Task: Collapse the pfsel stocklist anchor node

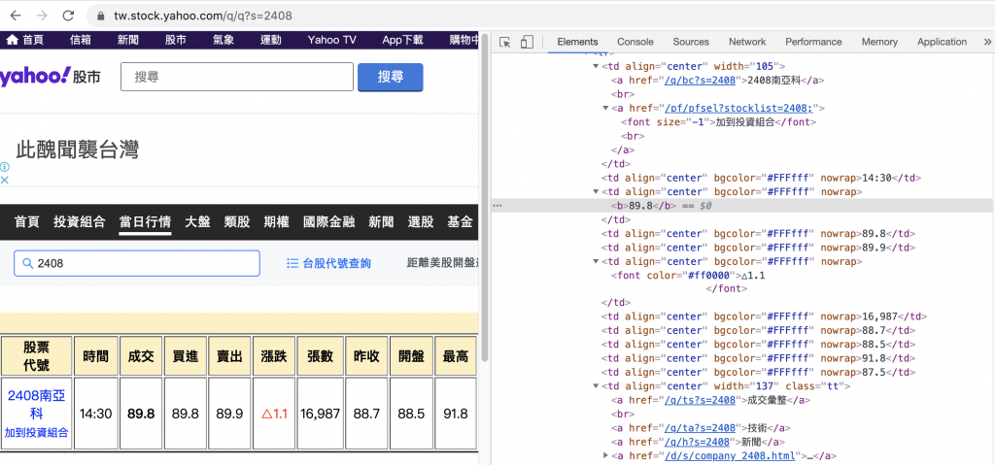Action: [605, 108]
